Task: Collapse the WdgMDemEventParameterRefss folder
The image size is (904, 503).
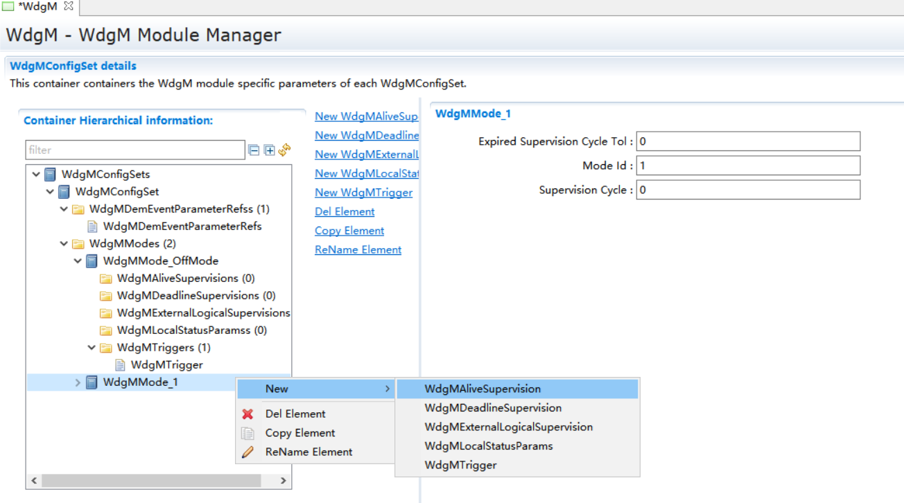Action: (64, 209)
